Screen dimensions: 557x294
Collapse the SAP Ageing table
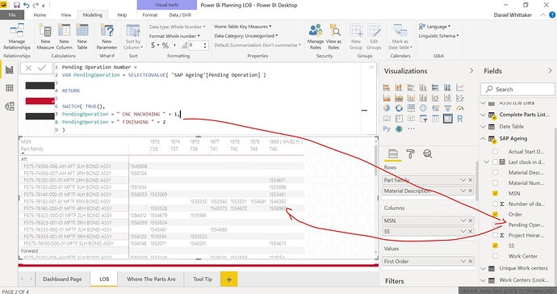point(483,139)
